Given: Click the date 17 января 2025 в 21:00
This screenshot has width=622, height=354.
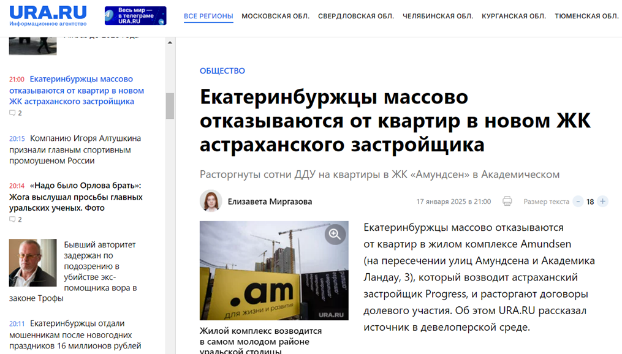Looking at the screenshot, I should 453,201.
